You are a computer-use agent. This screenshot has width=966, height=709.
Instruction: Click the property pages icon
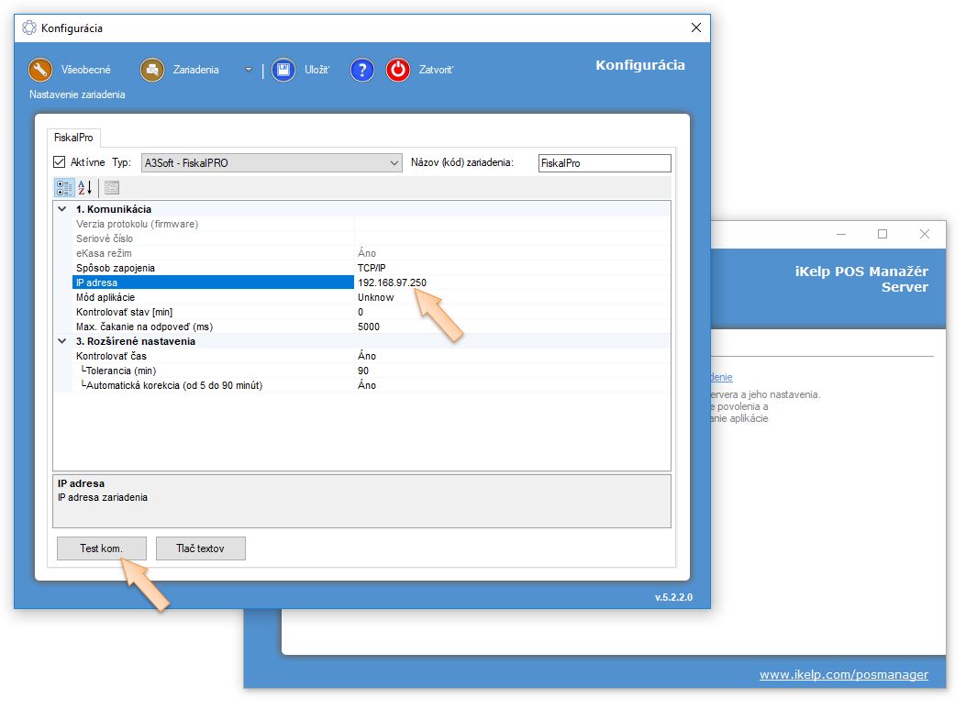point(112,188)
